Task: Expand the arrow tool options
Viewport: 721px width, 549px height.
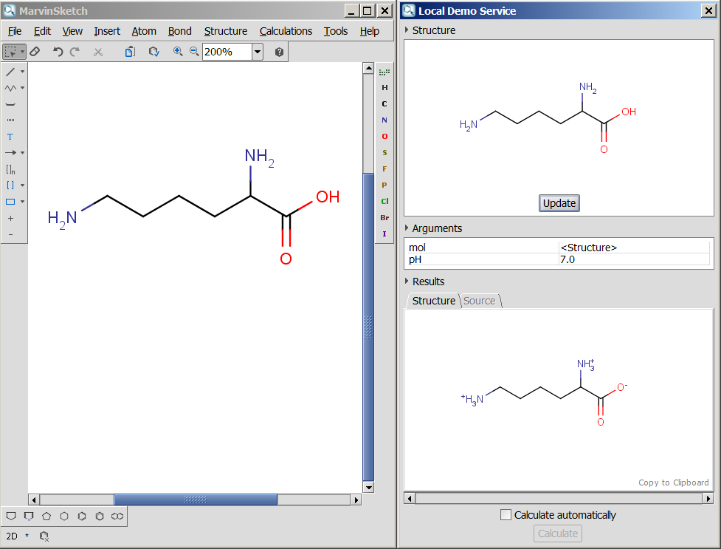Action: pyautogui.click(x=22, y=153)
